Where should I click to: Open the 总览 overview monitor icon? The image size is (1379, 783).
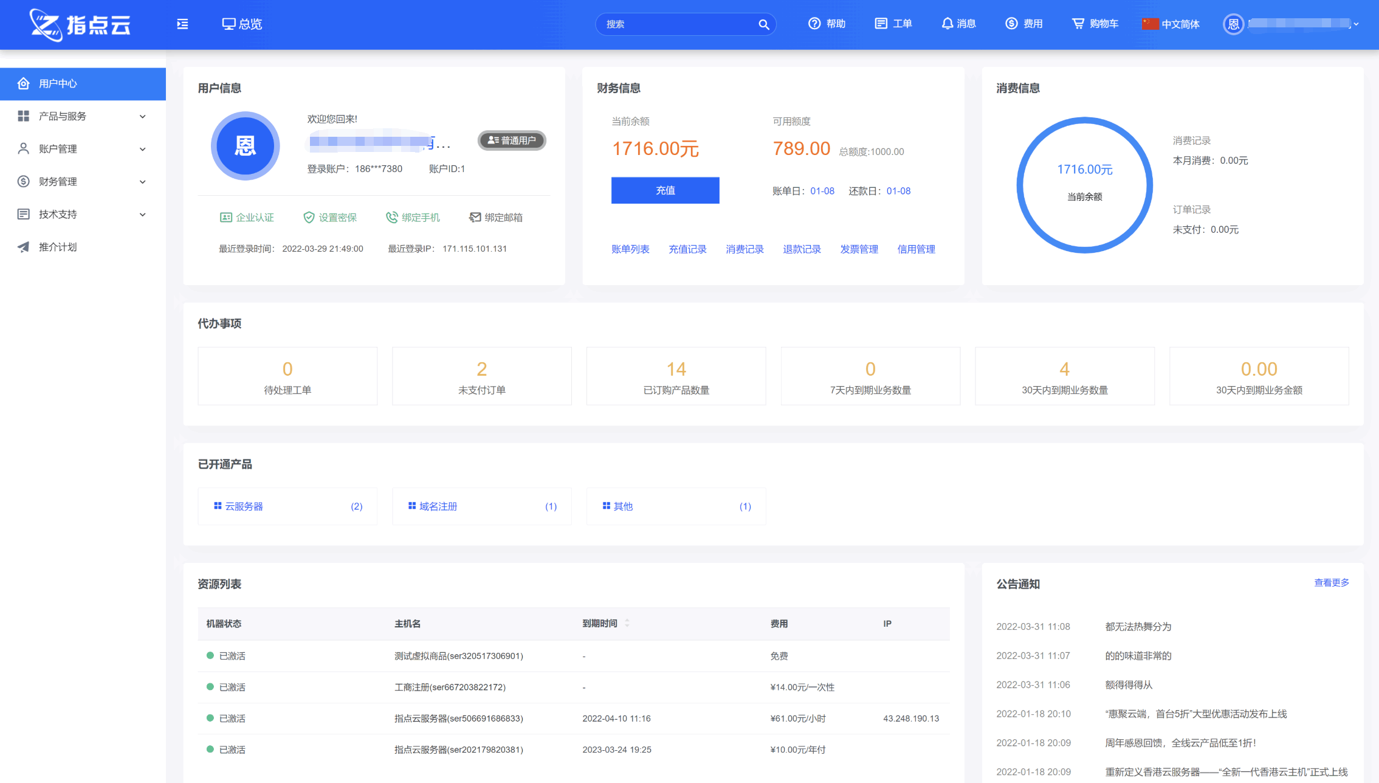point(229,23)
